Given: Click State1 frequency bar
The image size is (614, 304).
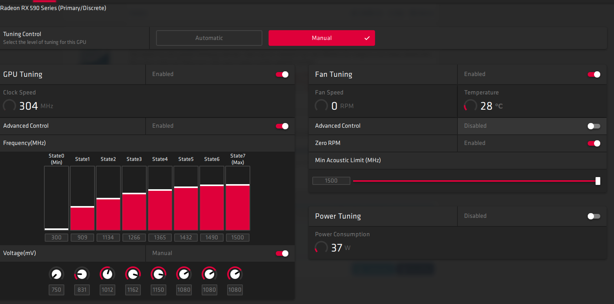Looking at the screenshot, I should [x=82, y=198].
